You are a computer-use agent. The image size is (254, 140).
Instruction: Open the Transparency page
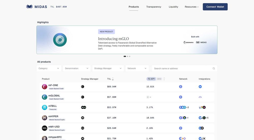(154, 7)
